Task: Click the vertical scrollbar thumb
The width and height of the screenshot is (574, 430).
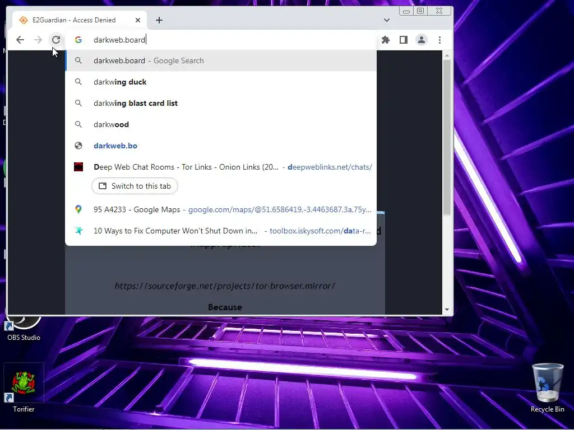Action: [x=447, y=137]
